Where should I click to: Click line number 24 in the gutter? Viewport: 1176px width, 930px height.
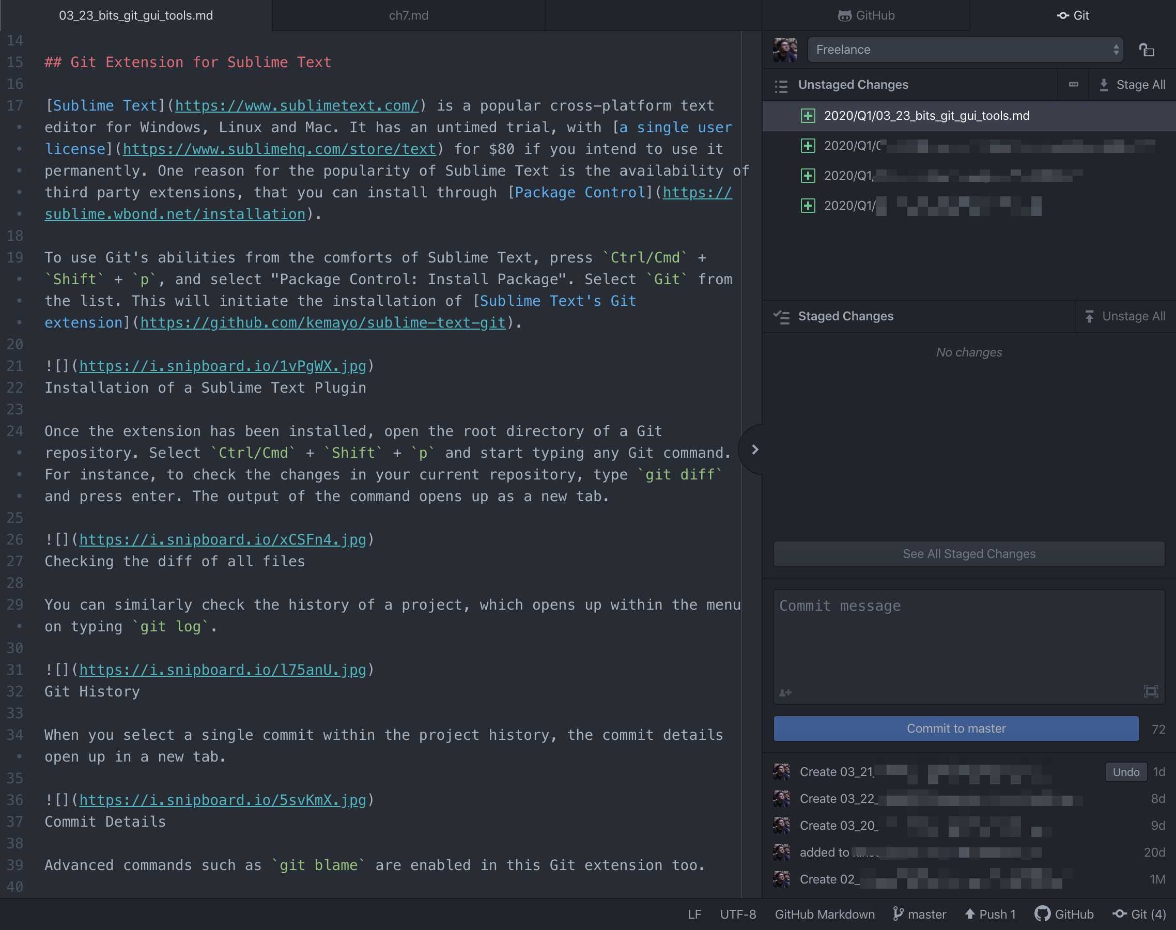[14, 431]
